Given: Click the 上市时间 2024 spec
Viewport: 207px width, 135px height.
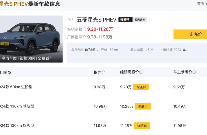Looking at the screenshot, I should (174, 50).
